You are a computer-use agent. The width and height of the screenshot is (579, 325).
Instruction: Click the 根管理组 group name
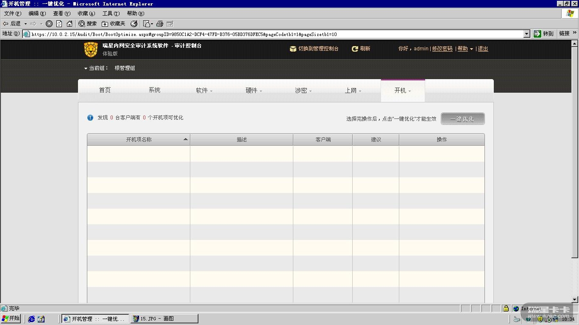(x=125, y=68)
